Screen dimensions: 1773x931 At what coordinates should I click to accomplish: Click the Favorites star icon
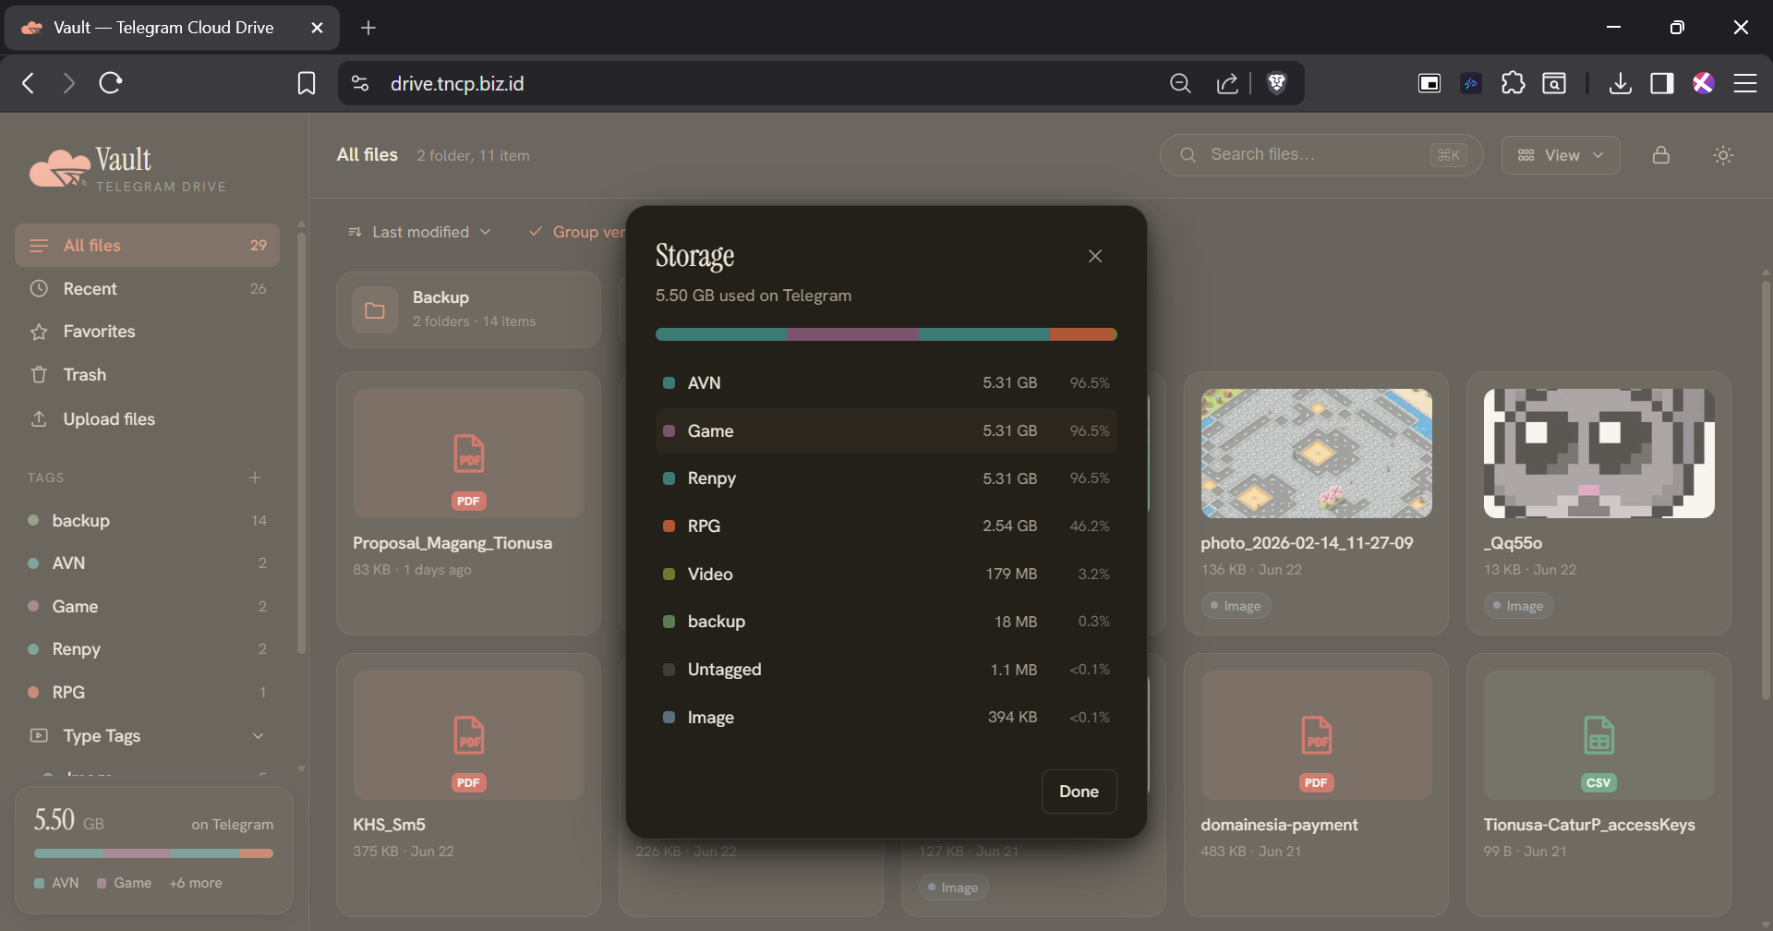coord(39,332)
